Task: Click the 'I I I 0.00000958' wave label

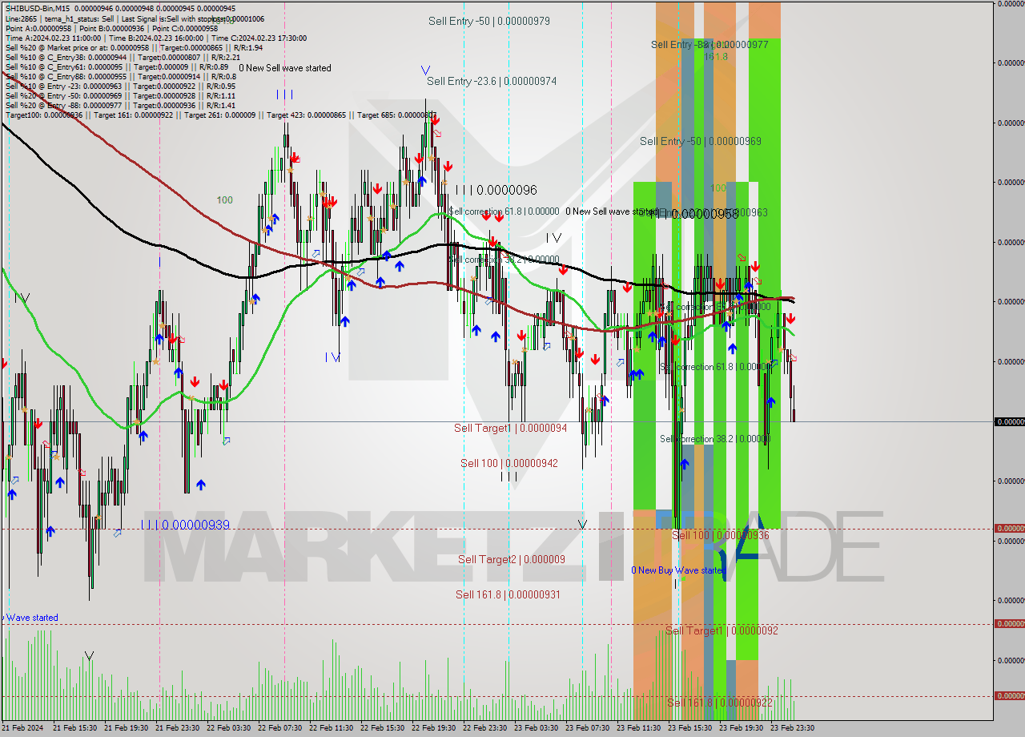Action: pyautogui.click(x=694, y=214)
